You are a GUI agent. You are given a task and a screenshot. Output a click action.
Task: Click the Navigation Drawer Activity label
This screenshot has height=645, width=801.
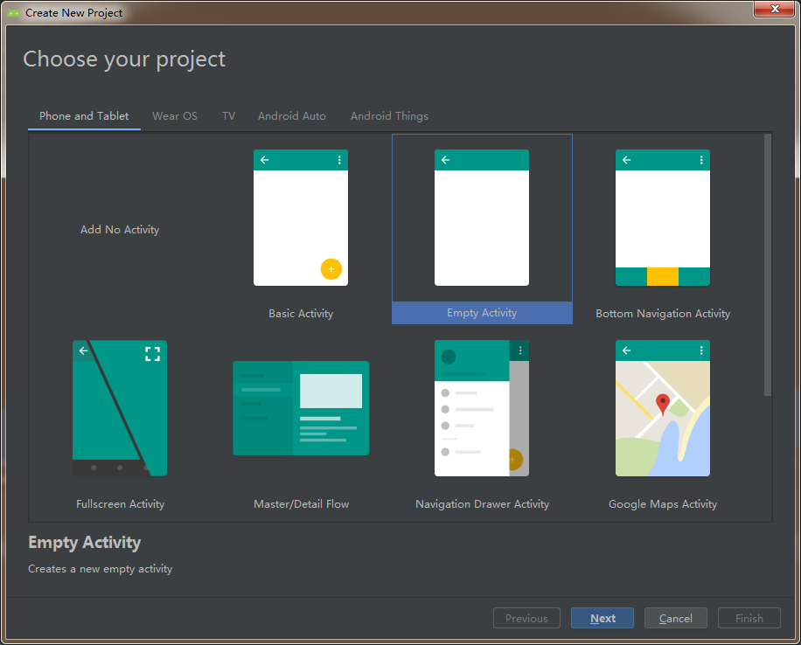[x=482, y=504]
